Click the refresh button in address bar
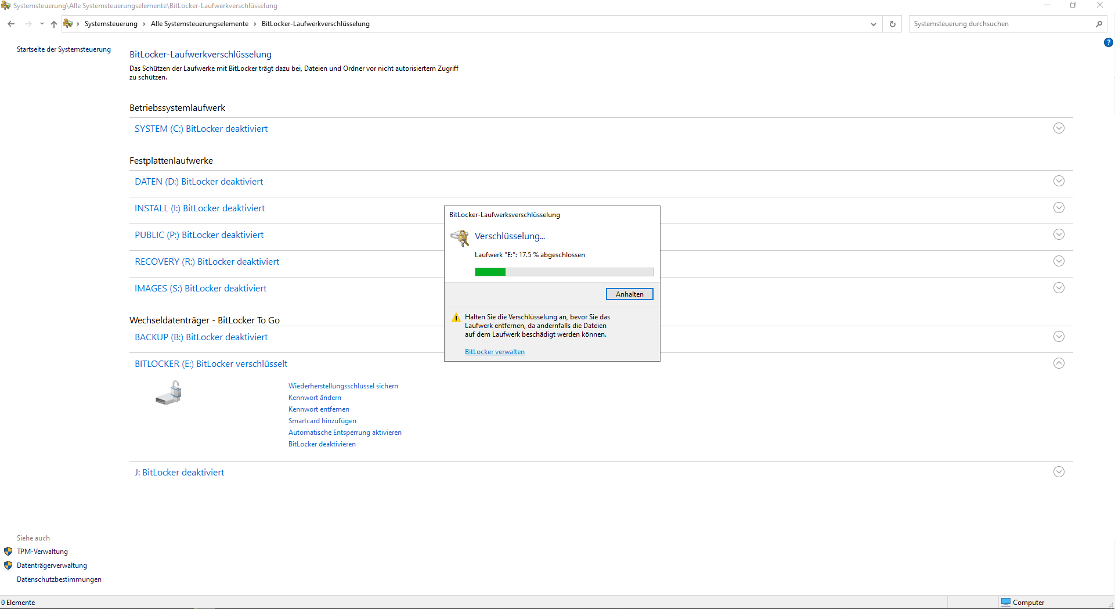This screenshot has width=1115, height=609. coord(893,24)
